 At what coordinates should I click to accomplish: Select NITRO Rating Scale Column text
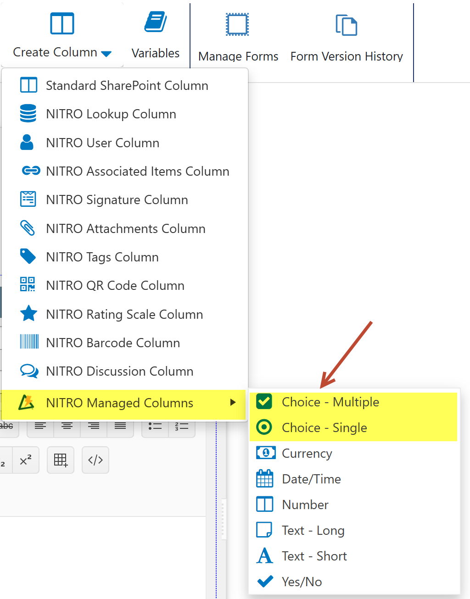click(x=124, y=314)
